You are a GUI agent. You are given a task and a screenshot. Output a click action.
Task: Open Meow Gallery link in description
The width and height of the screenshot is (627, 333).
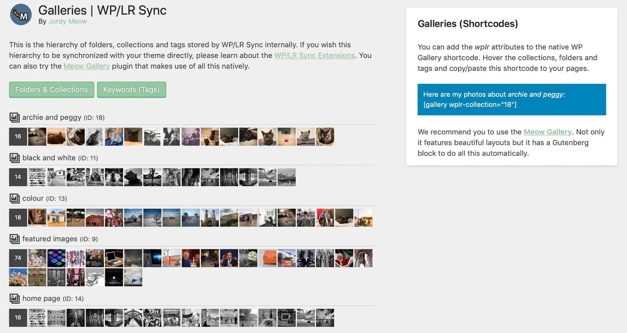pyautogui.click(x=87, y=66)
